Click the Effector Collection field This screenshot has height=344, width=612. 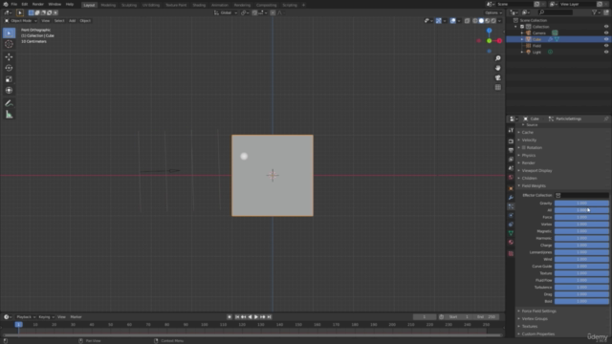(581, 195)
